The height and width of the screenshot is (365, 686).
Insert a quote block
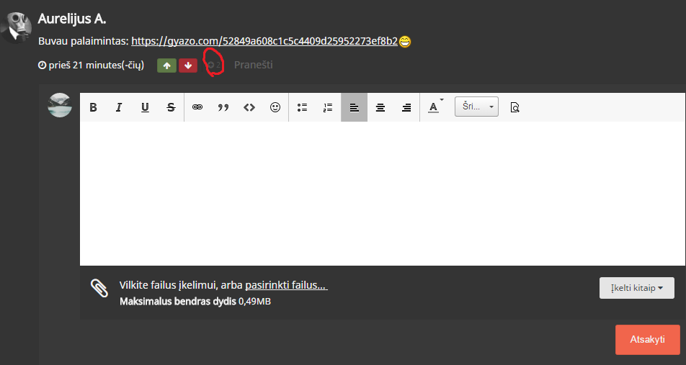tap(223, 107)
